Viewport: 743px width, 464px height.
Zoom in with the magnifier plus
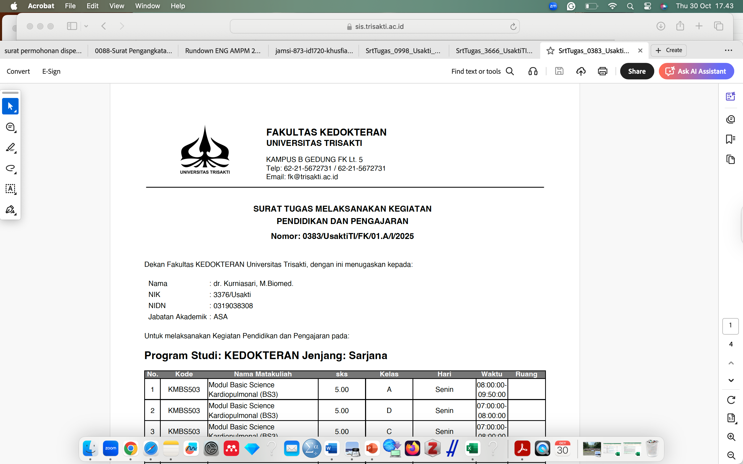(731, 437)
